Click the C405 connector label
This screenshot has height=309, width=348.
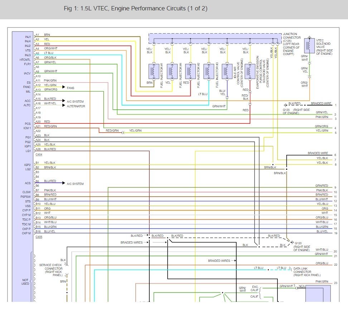[x=39, y=237]
